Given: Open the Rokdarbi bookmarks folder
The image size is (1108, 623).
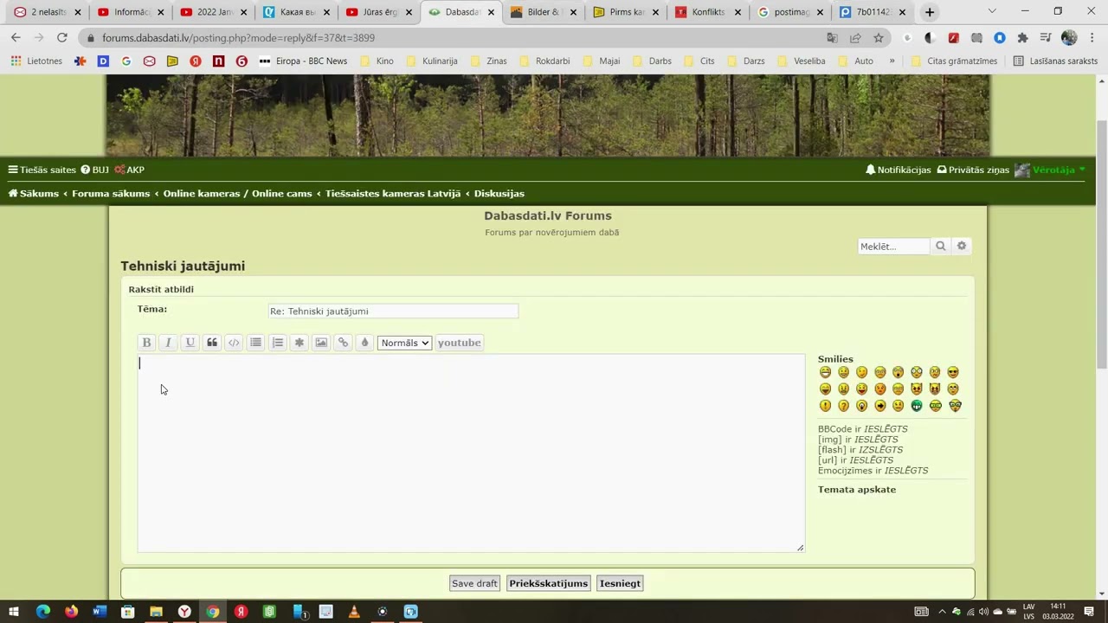Looking at the screenshot, I should 544,61.
